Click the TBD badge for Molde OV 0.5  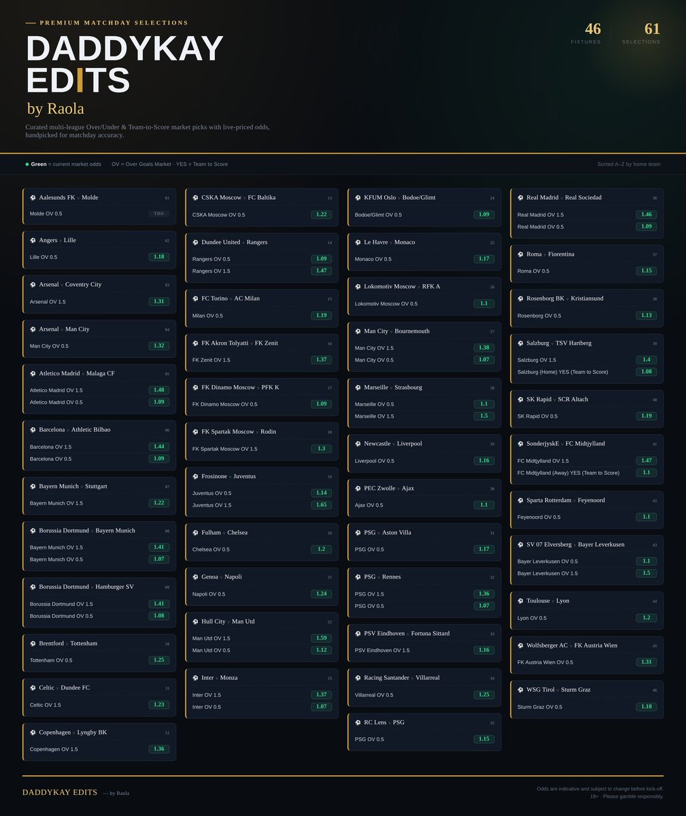[159, 214]
